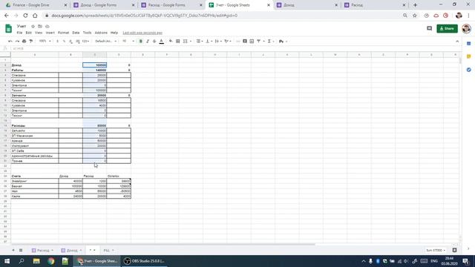475x267 pixels.
Task: Show the side panel
Action: click(468, 249)
